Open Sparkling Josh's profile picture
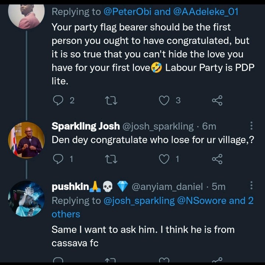265x265 pixels. click(26, 140)
